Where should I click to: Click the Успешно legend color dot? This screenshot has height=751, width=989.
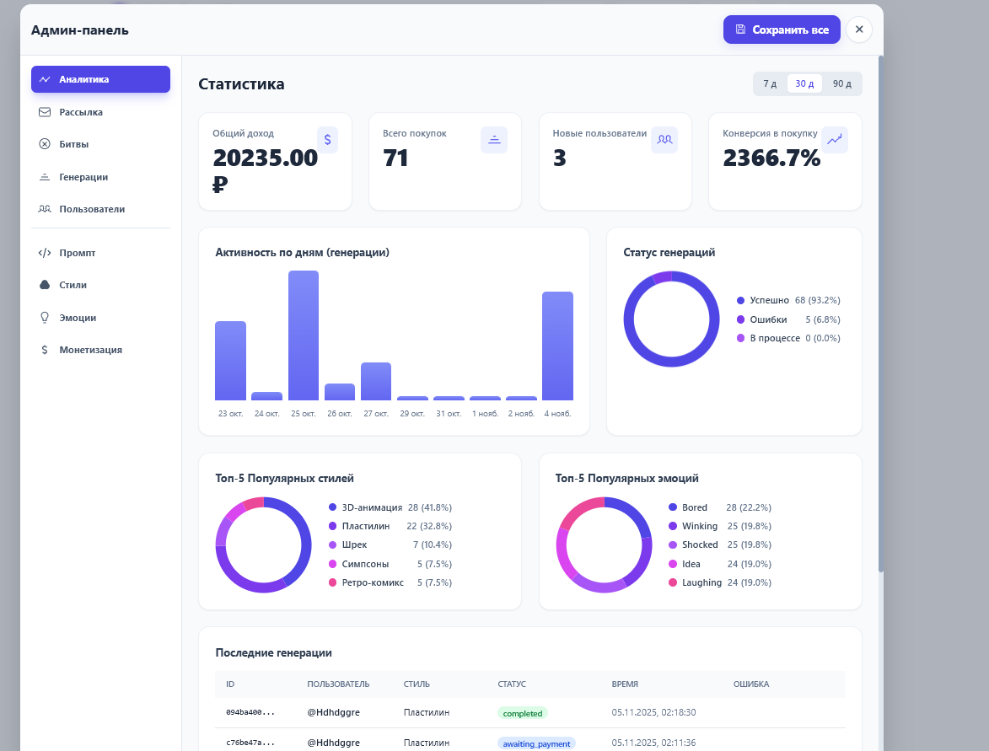click(740, 301)
